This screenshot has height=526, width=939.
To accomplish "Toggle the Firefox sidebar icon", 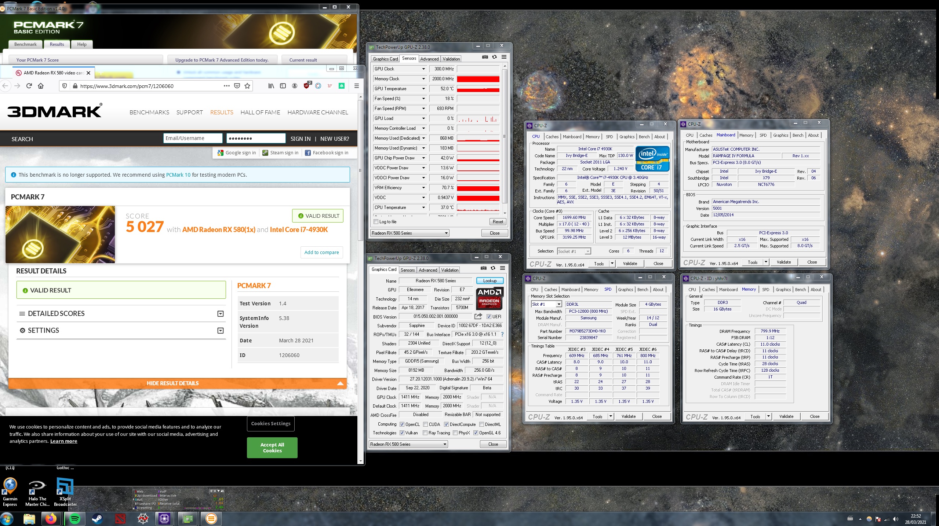I will click(283, 86).
